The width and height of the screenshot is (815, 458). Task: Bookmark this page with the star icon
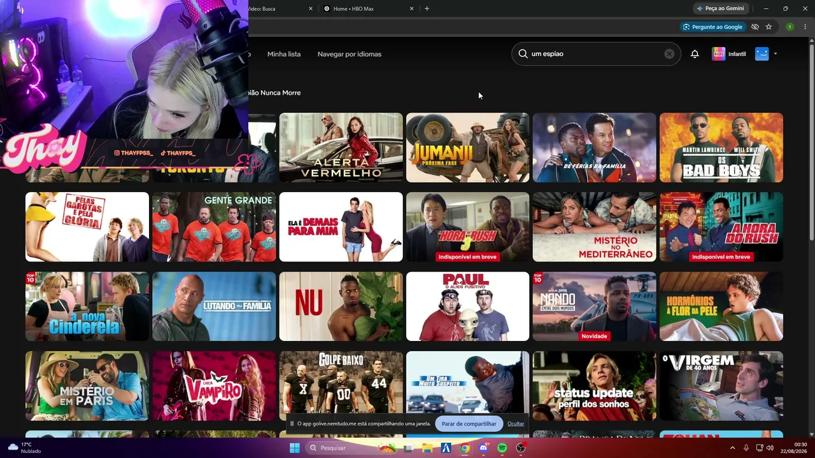pos(769,27)
